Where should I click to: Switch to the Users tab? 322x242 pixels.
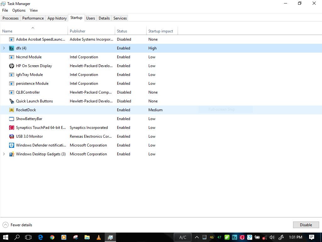click(x=91, y=18)
